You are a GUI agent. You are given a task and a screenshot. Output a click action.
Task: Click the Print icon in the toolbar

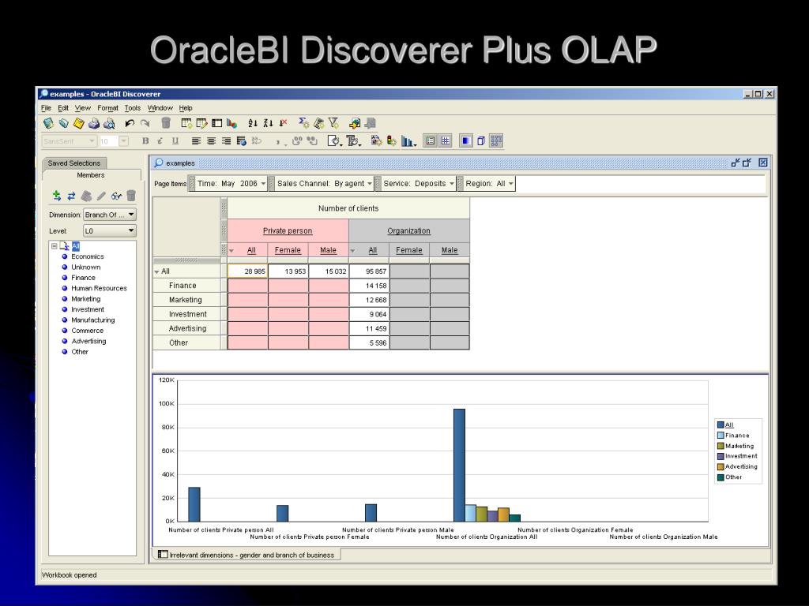(x=94, y=123)
